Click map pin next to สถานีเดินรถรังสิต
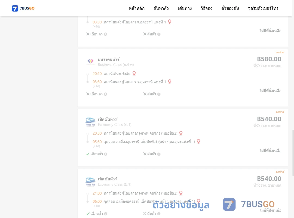294x218 pixels. pyautogui.click(x=134, y=73)
